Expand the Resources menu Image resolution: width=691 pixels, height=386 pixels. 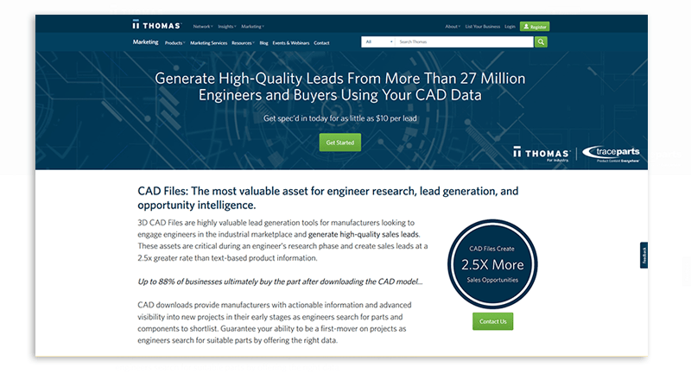(x=243, y=43)
